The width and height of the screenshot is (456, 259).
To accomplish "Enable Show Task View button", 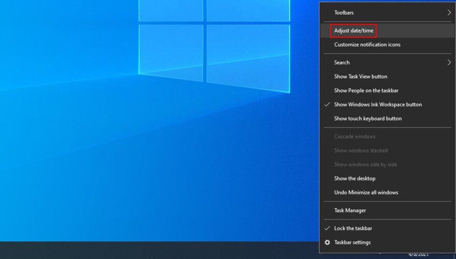I will 388,77.
